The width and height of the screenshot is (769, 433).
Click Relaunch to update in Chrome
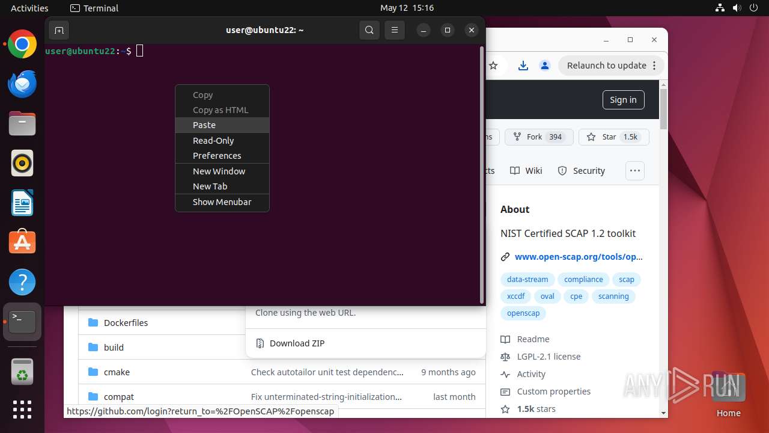coord(612,66)
